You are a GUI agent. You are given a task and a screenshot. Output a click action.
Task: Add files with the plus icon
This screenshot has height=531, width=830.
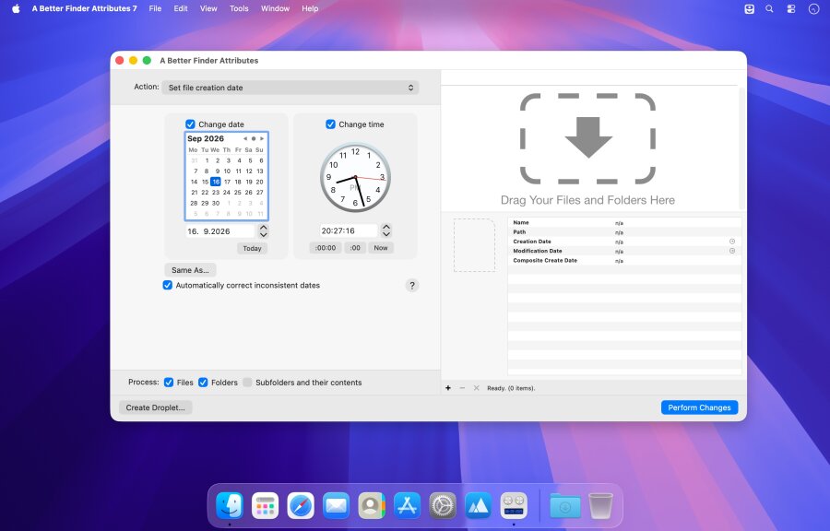448,388
